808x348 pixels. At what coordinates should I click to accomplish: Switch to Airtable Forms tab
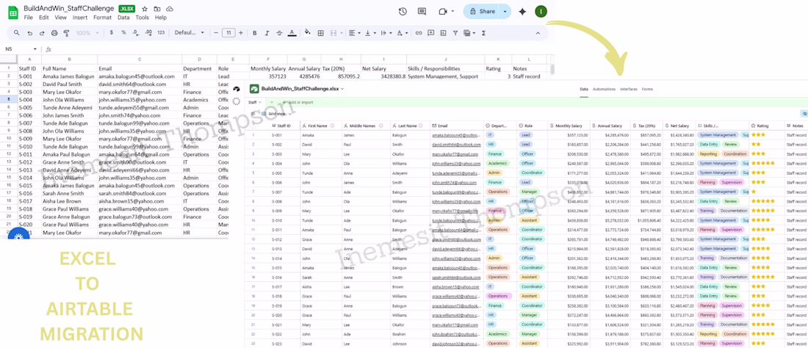coord(647,89)
